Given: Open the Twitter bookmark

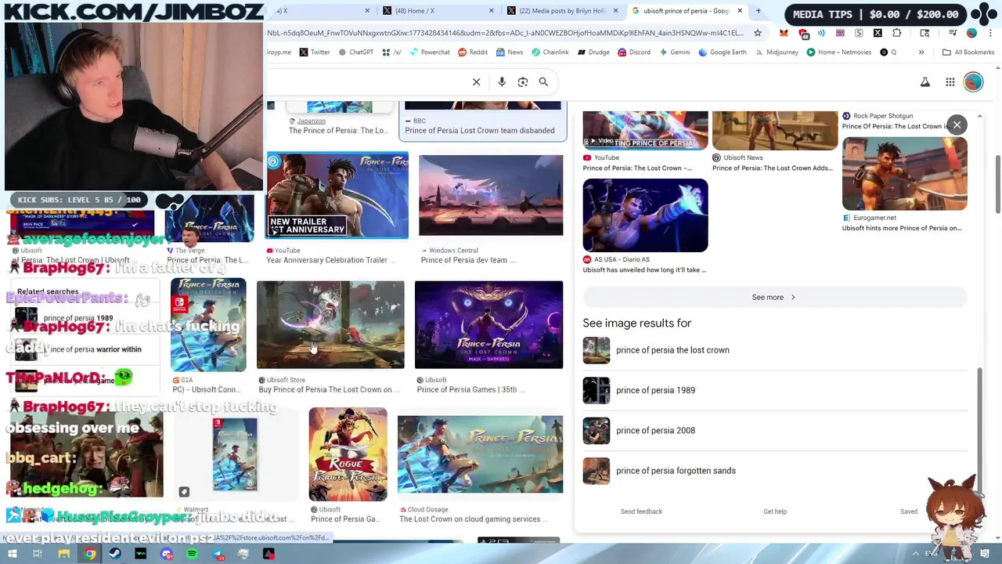Looking at the screenshot, I should (315, 52).
